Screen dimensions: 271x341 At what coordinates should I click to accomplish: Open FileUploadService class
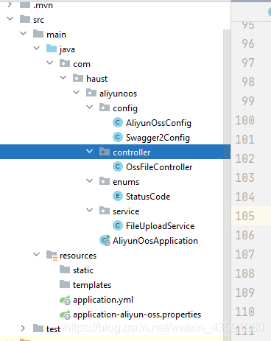tap(160, 226)
